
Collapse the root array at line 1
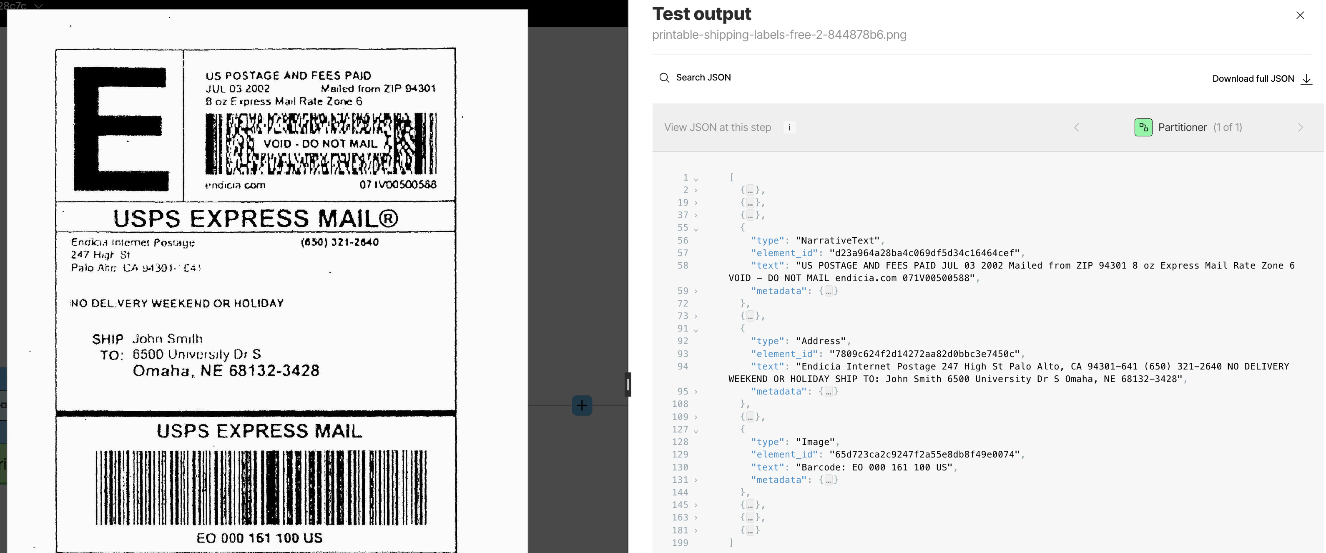[696, 179]
